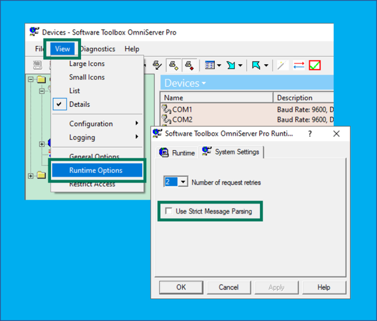This screenshot has height=321, width=377.
Task: Choose Runtime Options from View menu
Action: [x=96, y=170]
